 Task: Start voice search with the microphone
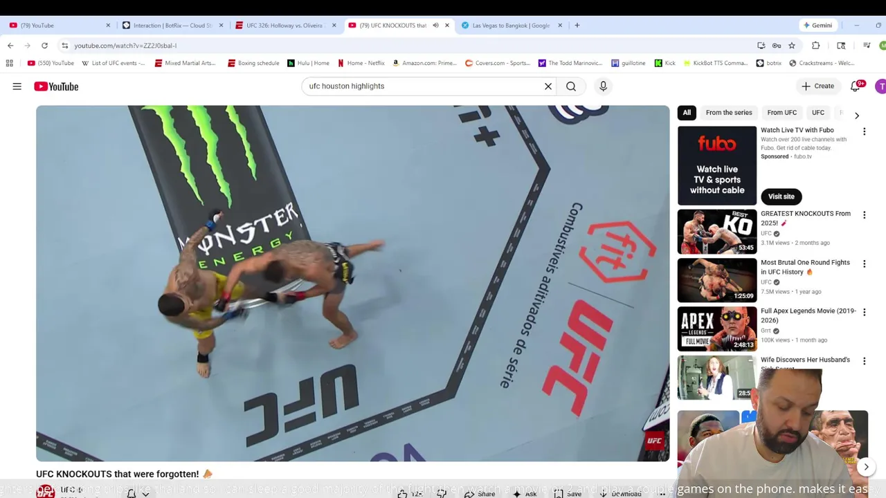pyautogui.click(x=603, y=86)
